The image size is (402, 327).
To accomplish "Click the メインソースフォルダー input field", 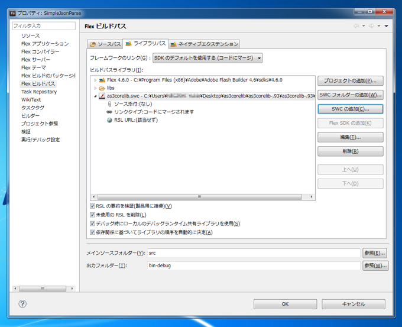I will click(x=254, y=253).
